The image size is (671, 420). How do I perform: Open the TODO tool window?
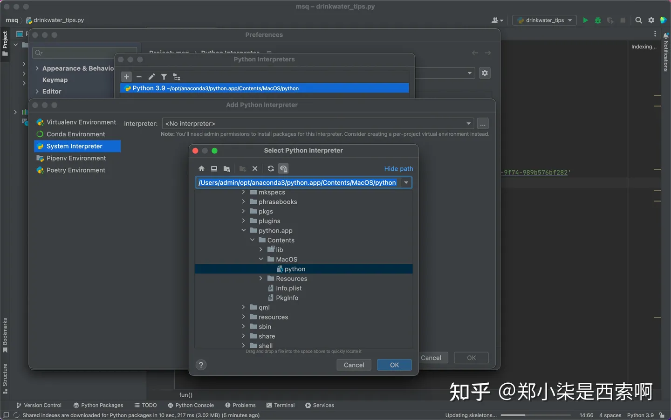pos(145,405)
